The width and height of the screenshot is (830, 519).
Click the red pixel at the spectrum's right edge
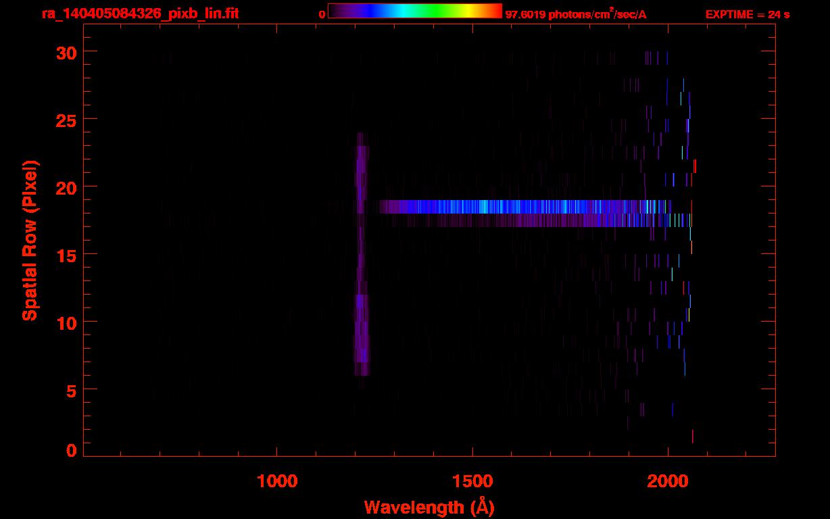(x=695, y=166)
